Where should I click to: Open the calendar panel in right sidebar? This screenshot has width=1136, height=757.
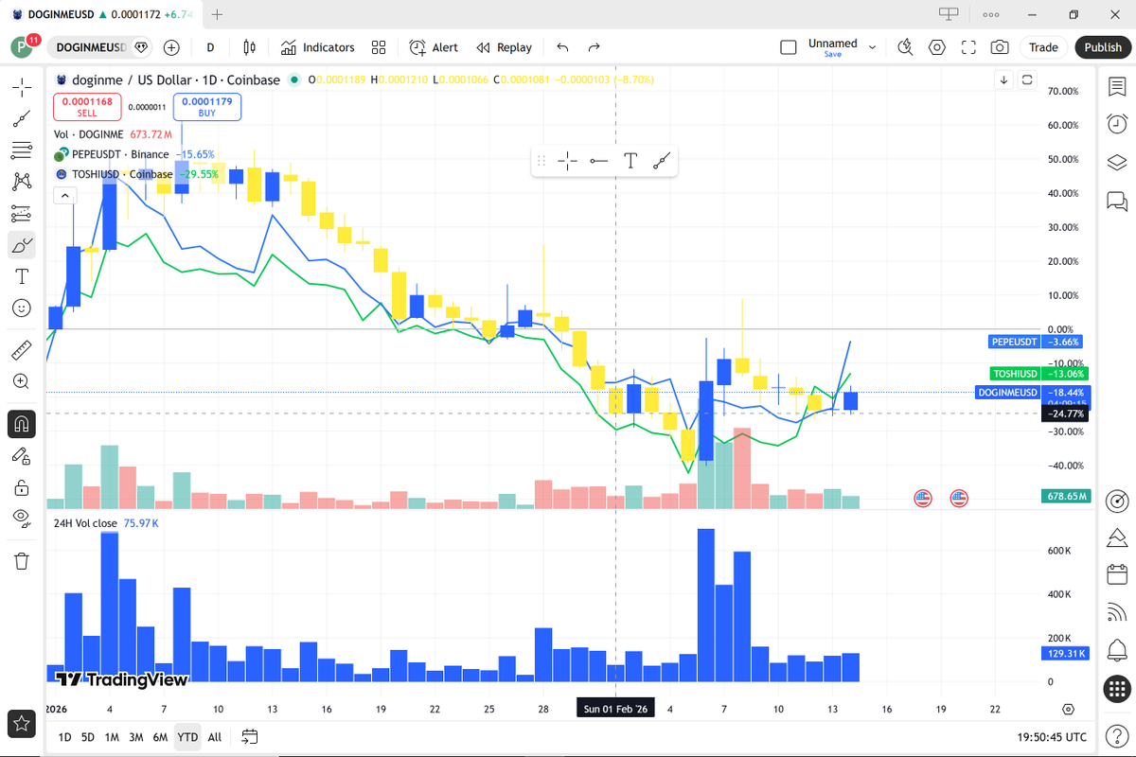pos(1117,574)
